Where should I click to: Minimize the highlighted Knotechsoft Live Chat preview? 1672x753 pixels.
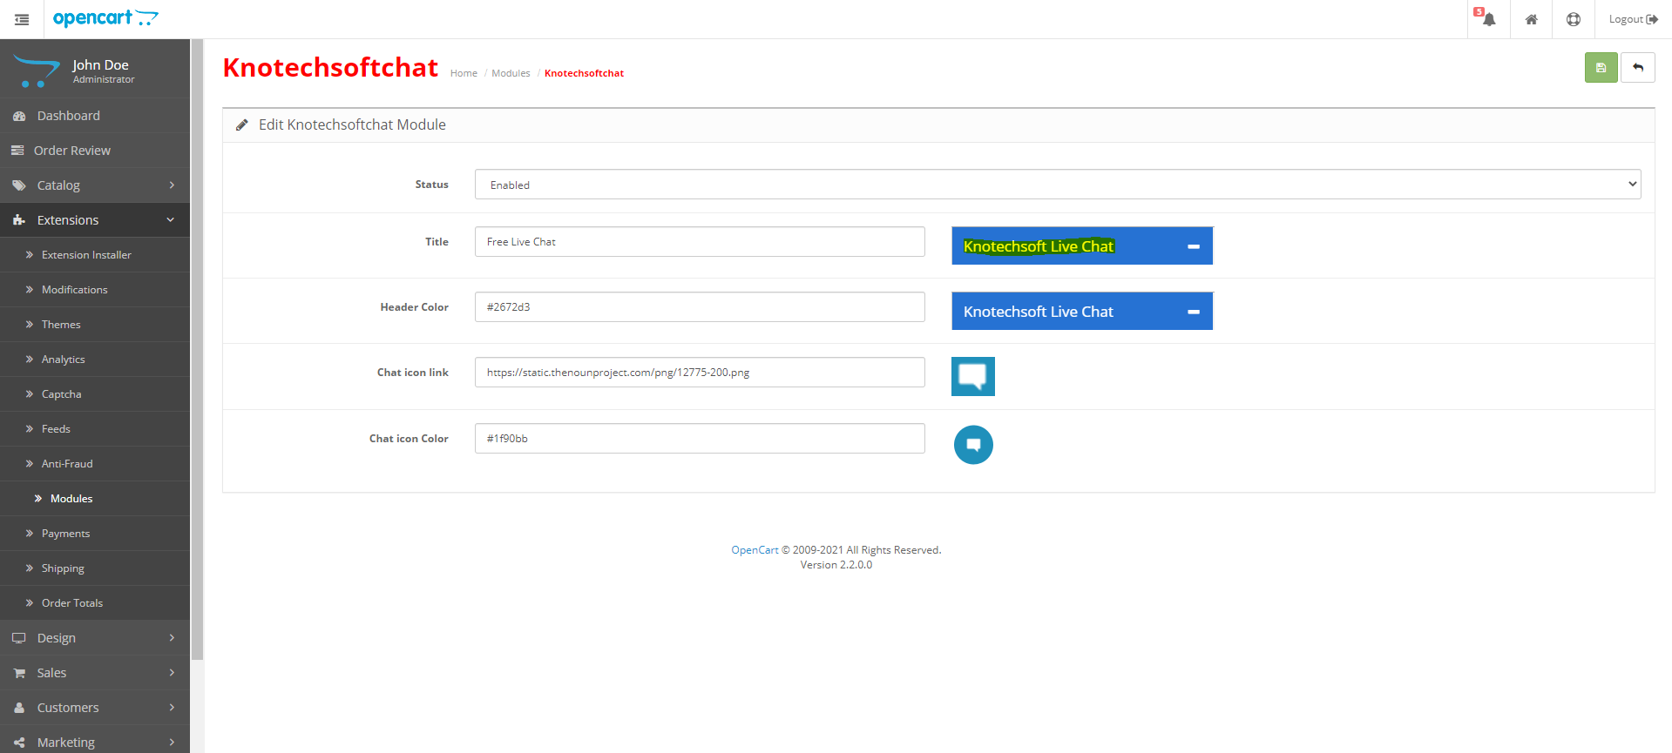pos(1194,246)
